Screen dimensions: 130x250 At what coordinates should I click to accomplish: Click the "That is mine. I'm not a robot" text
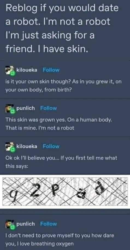pyautogui.click(x=40, y=128)
